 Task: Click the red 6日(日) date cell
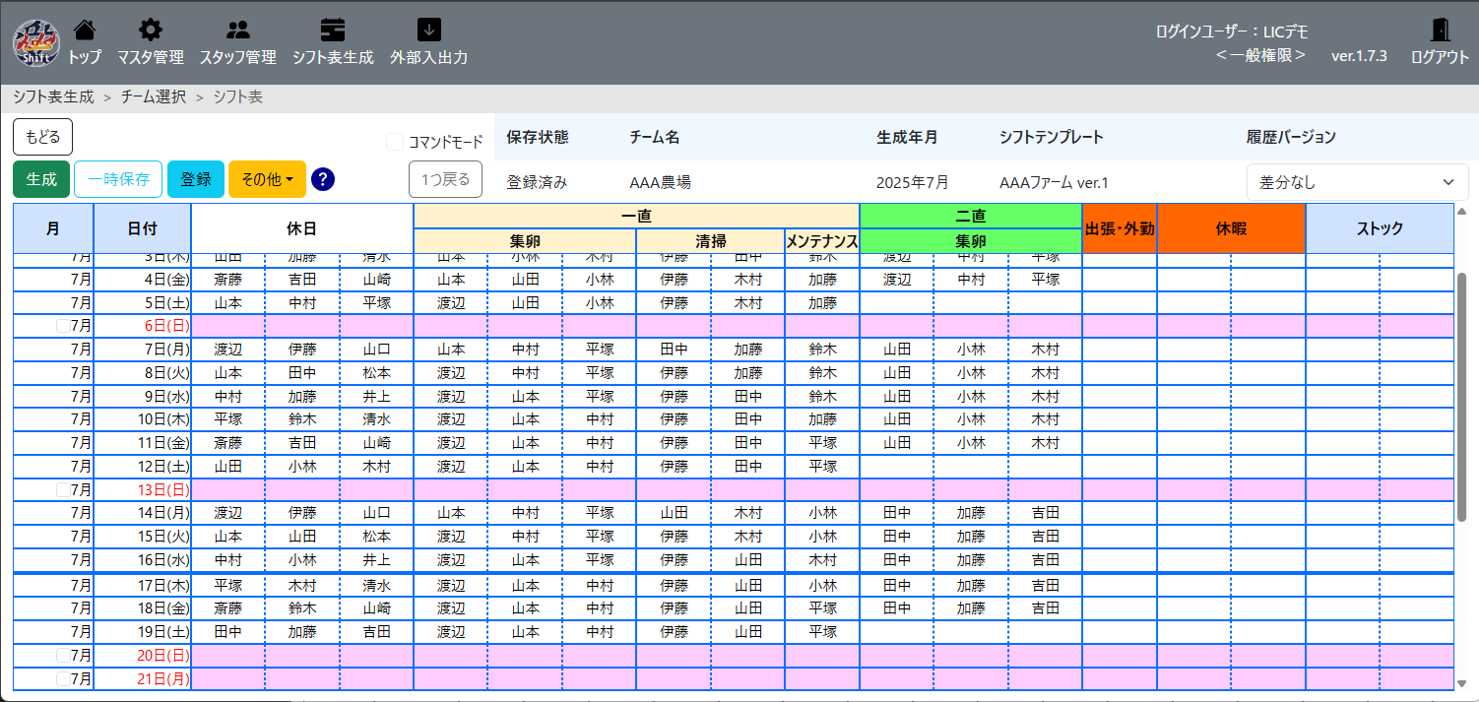coord(142,326)
